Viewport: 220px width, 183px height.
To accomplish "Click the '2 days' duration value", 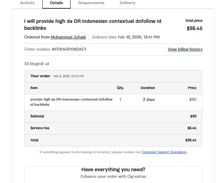I will pyautogui.click(x=149, y=99).
